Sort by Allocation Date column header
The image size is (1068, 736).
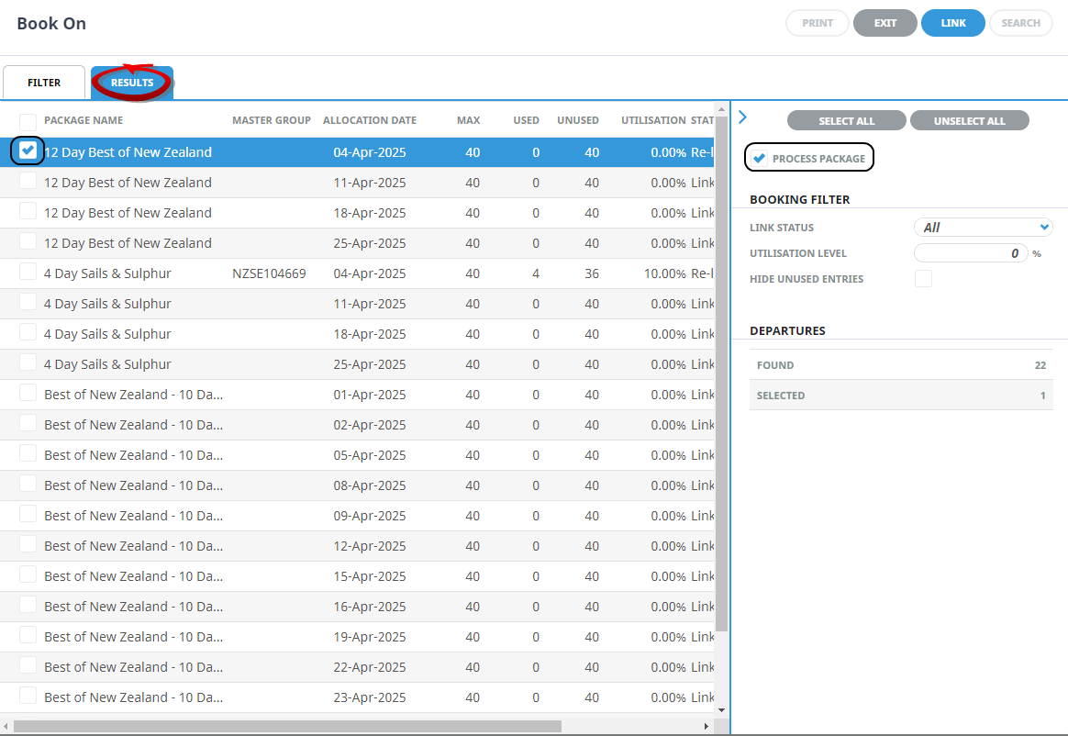point(369,120)
